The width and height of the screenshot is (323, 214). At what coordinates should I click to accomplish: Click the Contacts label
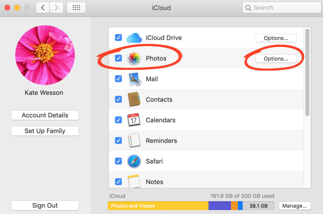pos(159,99)
